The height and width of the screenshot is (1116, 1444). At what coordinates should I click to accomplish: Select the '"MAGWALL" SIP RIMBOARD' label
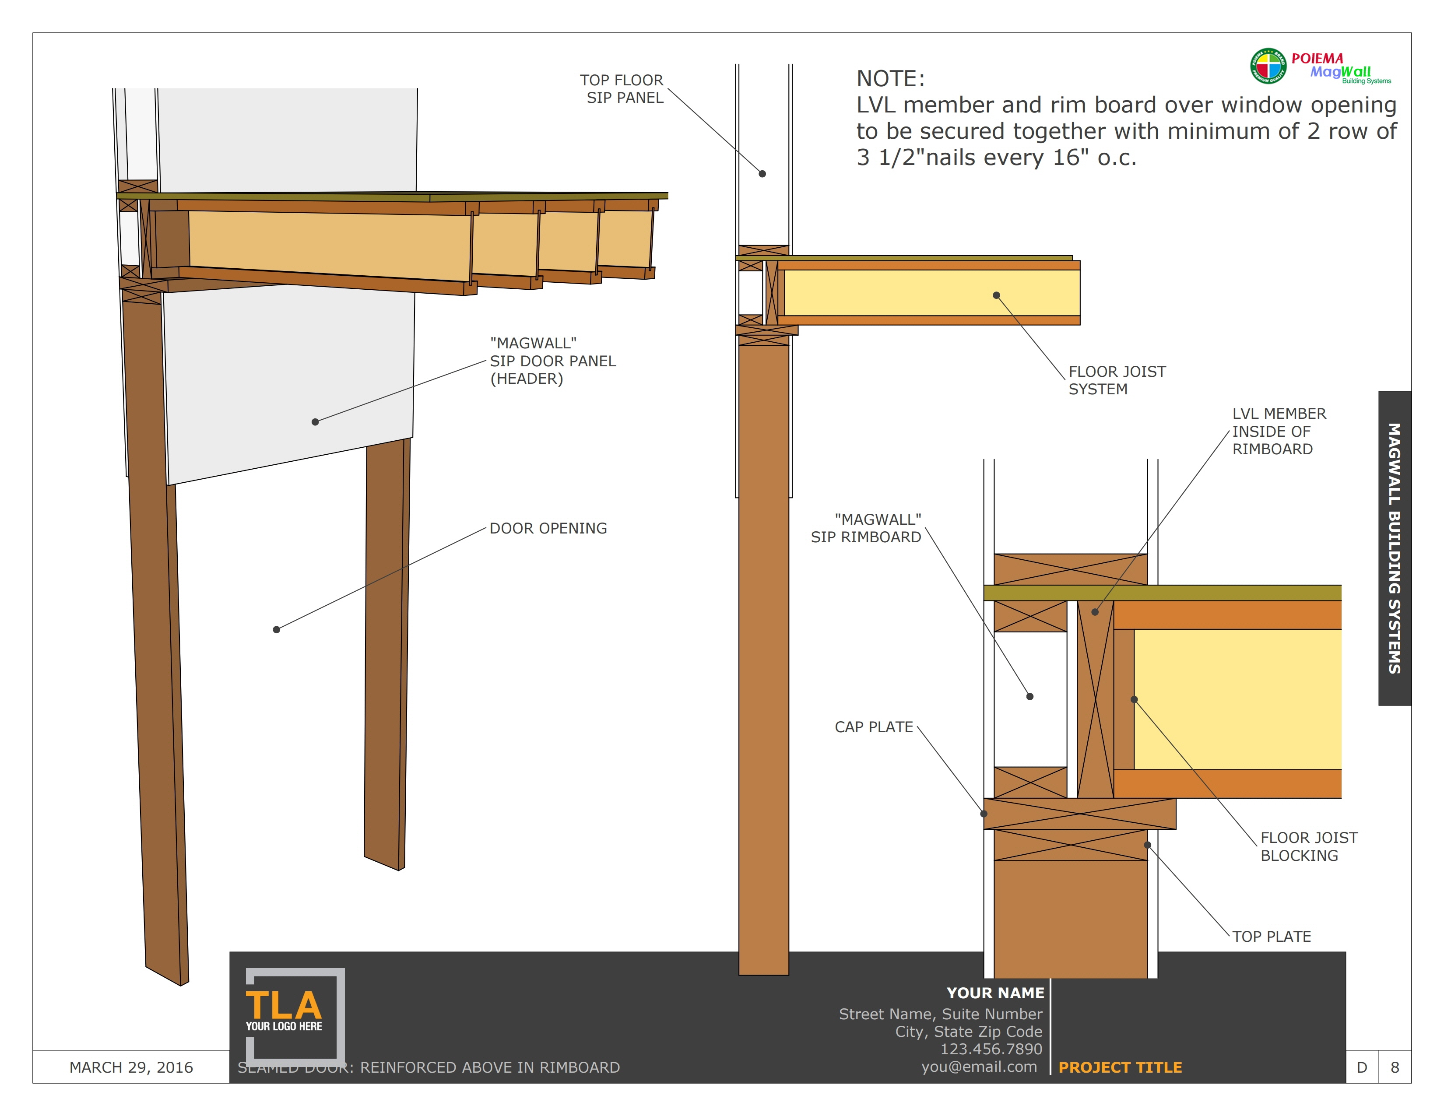(866, 528)
